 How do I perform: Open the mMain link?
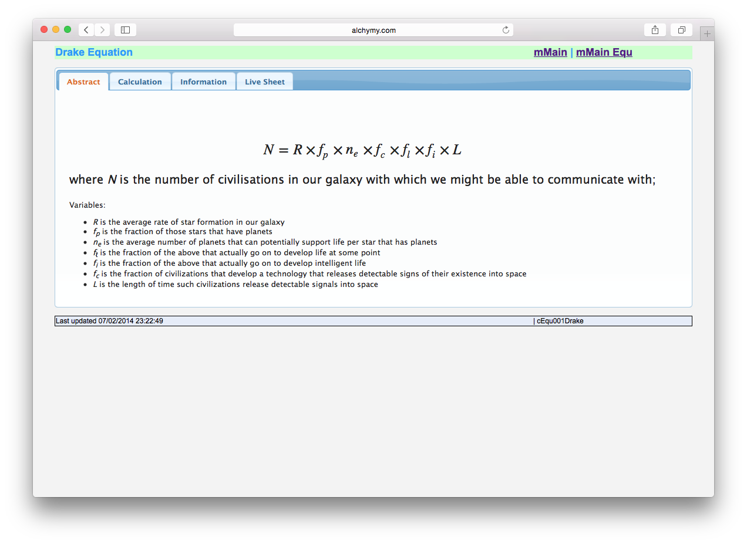pos(550,52)
